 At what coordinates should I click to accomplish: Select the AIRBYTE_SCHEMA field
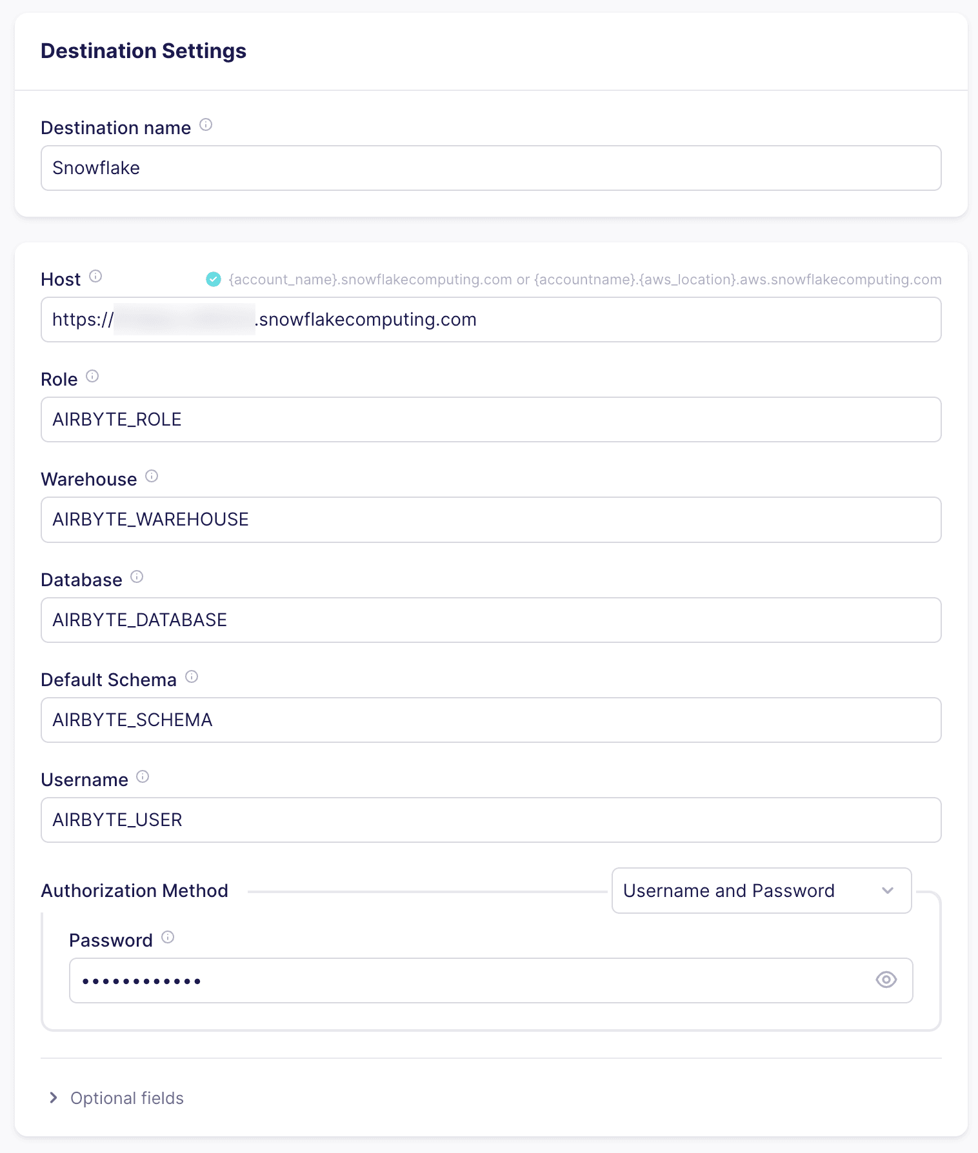point(490,720)
